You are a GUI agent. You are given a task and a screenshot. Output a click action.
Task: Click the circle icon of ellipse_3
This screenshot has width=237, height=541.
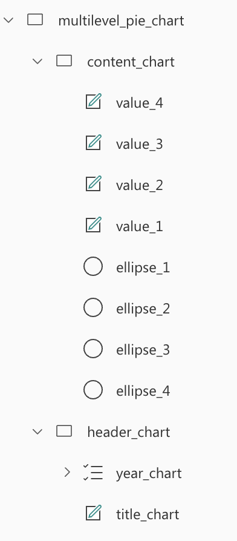pos(93,349)
